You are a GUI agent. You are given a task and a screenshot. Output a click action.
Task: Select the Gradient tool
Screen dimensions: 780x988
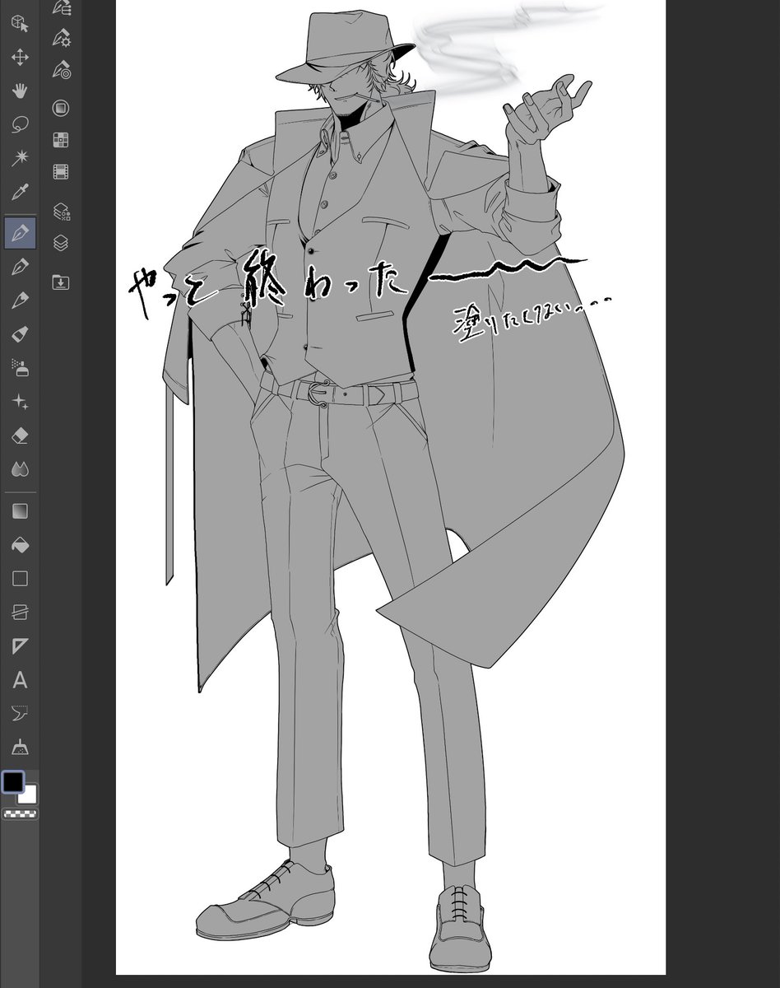(20, 511)
